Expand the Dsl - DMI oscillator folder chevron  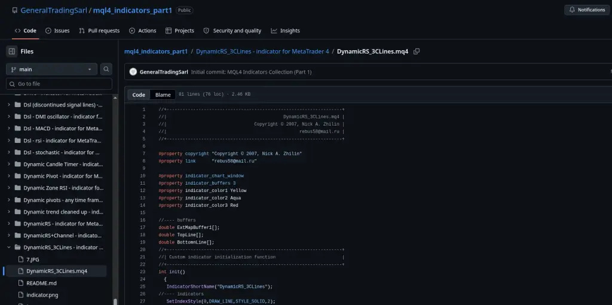click(x=9, y=117)
